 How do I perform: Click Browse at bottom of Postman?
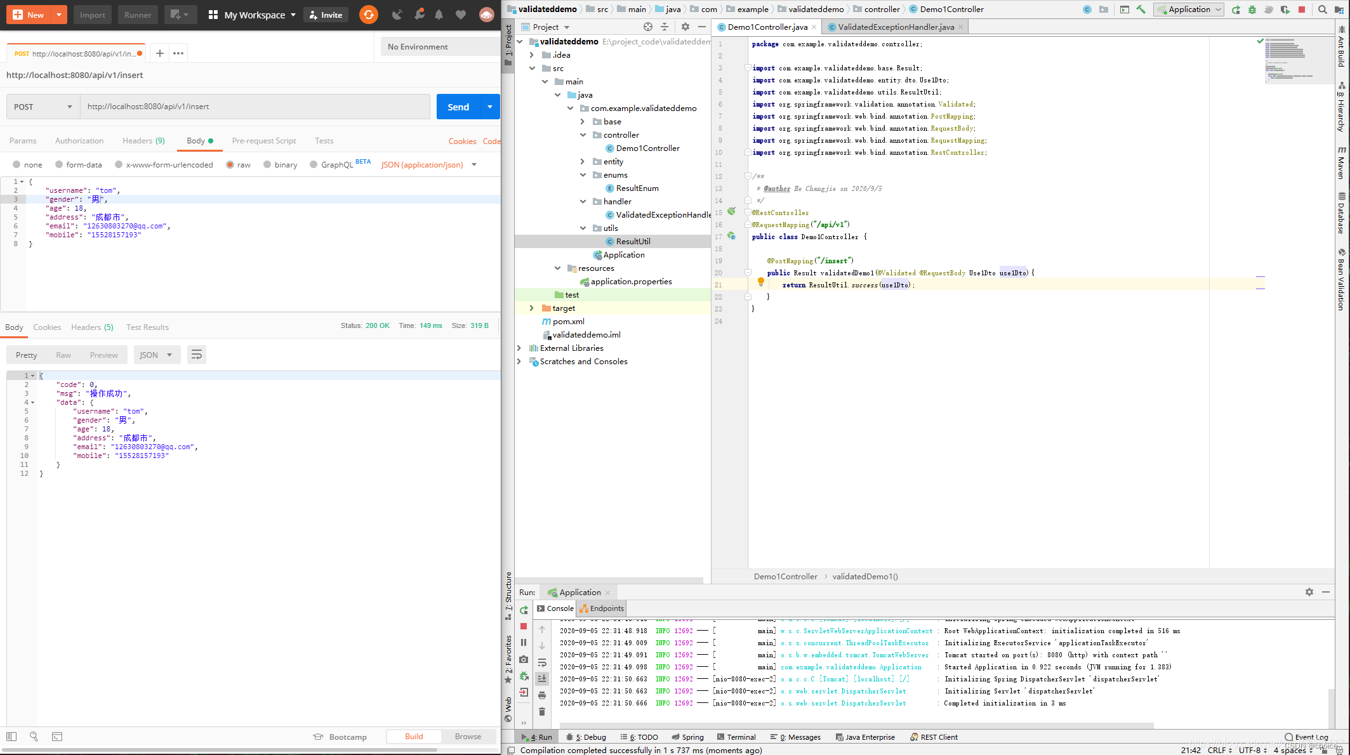pyautogui.click(x=468, y=737)
